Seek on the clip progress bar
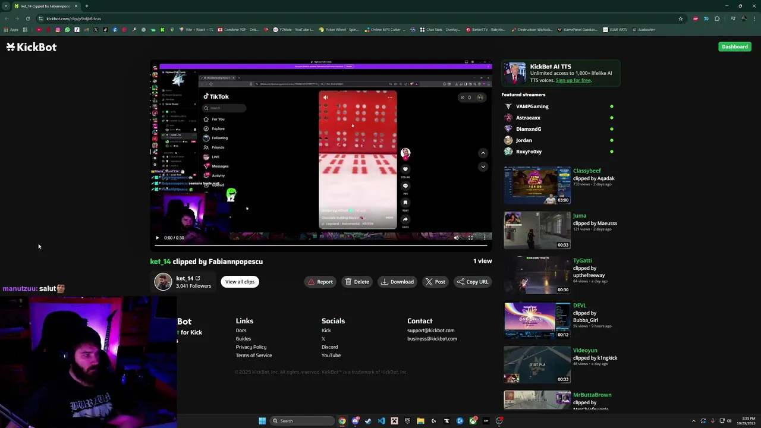 (321, 245)
